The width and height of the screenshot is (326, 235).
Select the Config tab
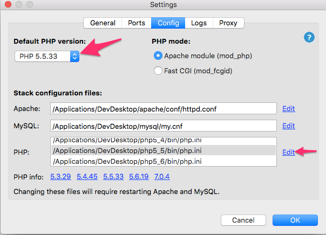click(168, 23)
